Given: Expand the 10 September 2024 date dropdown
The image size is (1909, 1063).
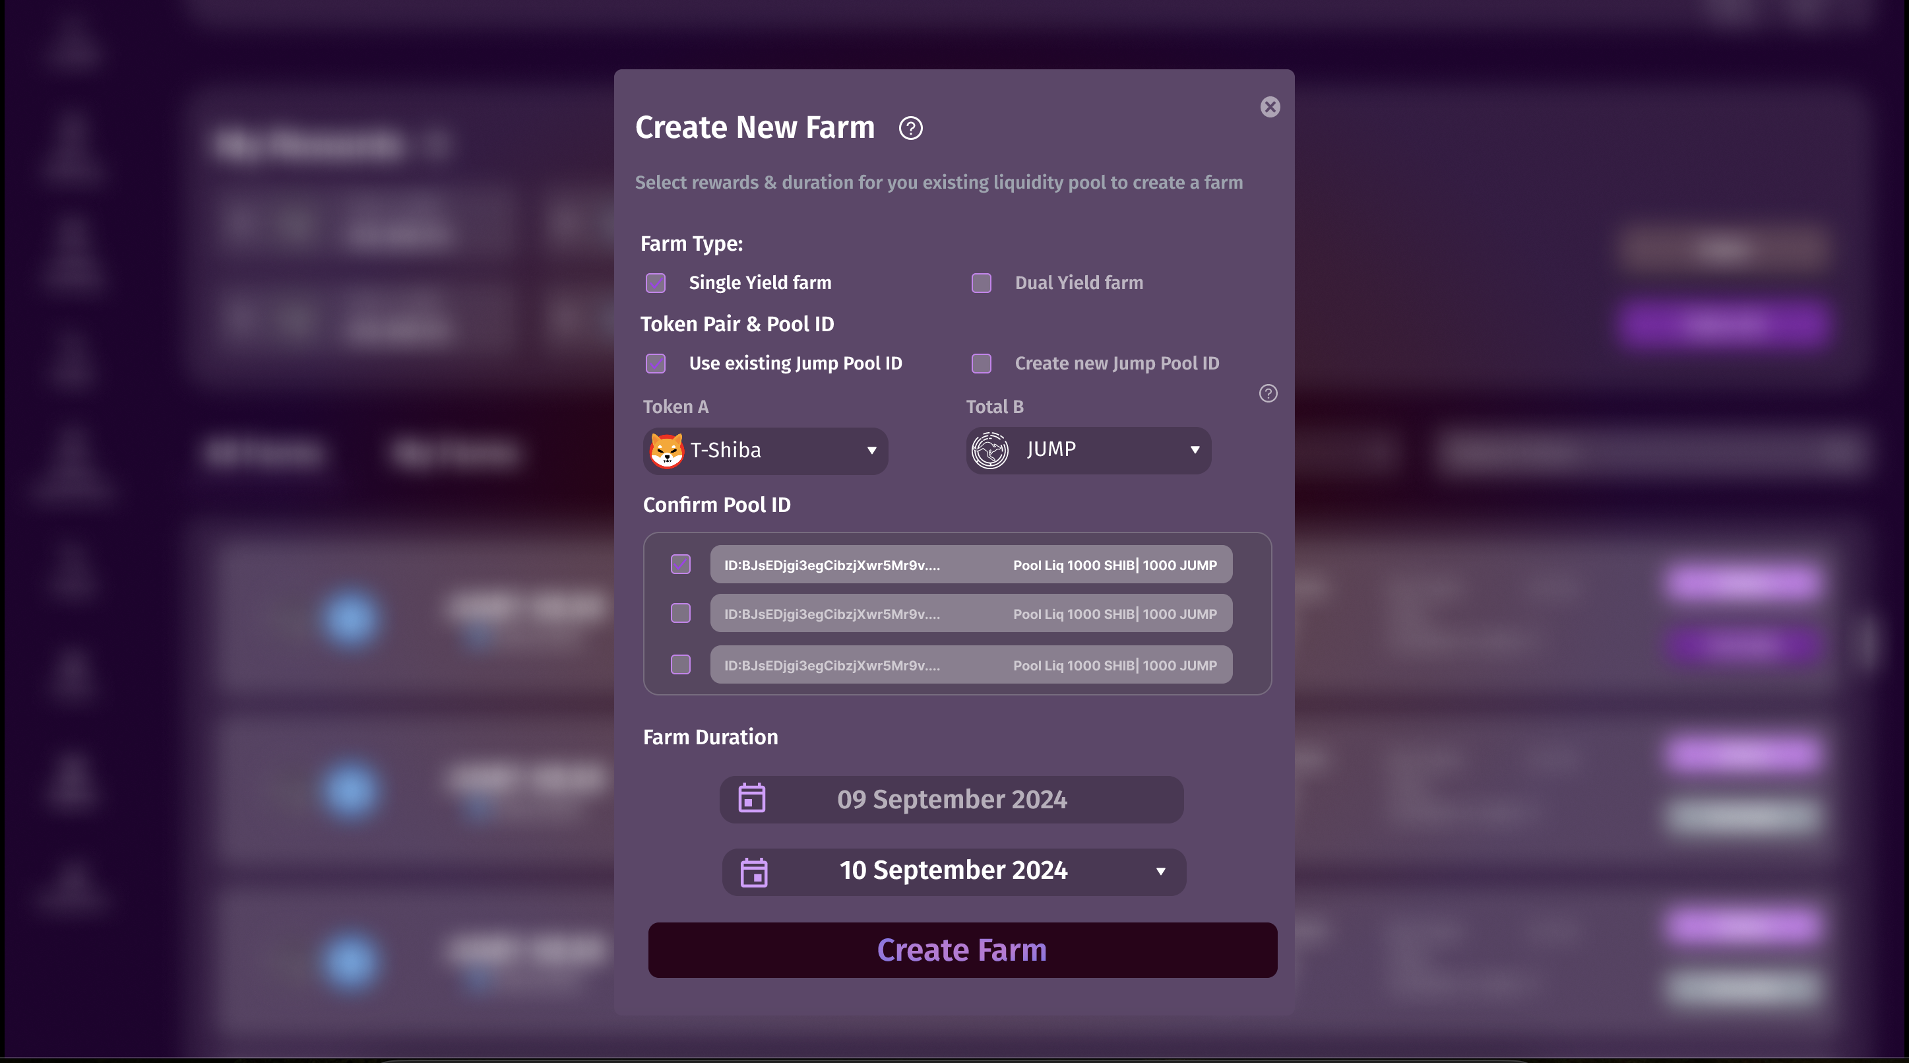Looking at the screenshot, I should pos(1160,872).
